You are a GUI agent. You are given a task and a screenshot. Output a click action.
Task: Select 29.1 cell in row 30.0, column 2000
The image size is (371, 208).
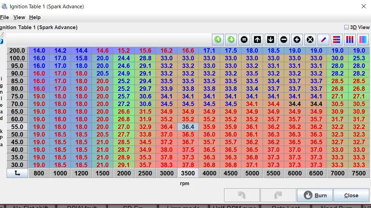(x=124, y=165)
